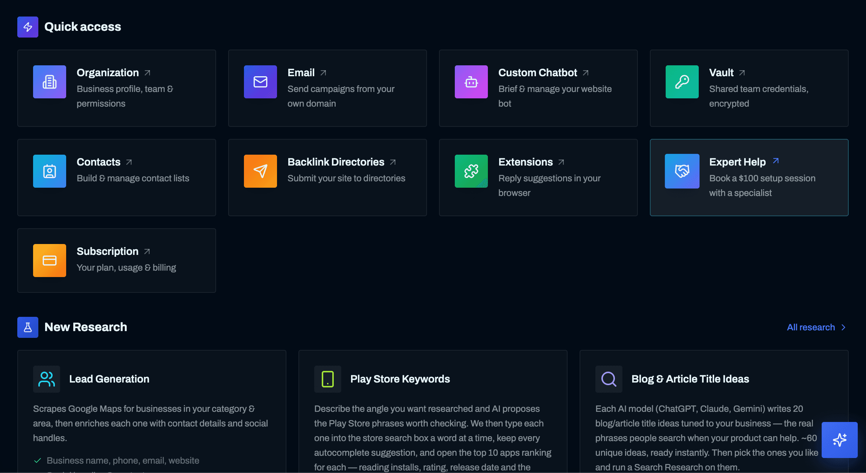Screen dimensions: 866x473
Task: Open the Contacts title link
Action: click(x=98, y=162)
